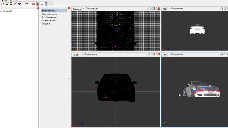Close the objects tree panel with the red X
This screenshot has height=128, width=228.
pyautogui.click(x=38, y=8)
